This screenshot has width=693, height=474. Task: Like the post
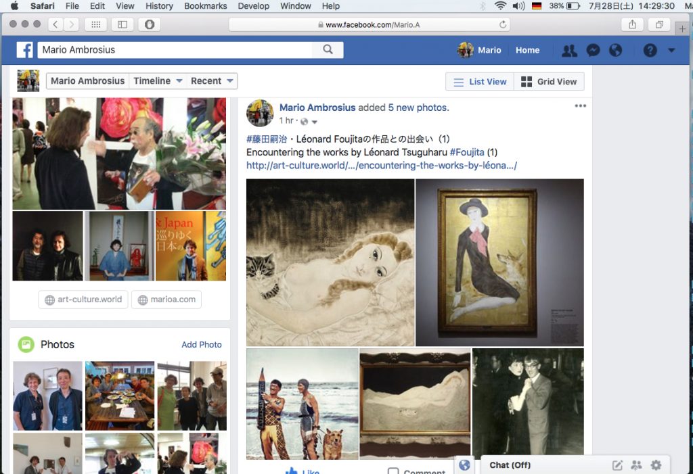coord(303,471)
